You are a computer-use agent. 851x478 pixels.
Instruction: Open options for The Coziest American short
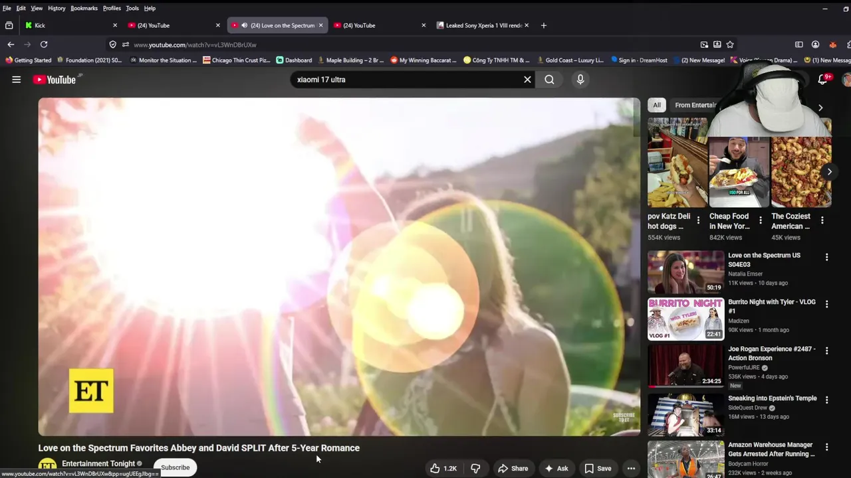822,220
